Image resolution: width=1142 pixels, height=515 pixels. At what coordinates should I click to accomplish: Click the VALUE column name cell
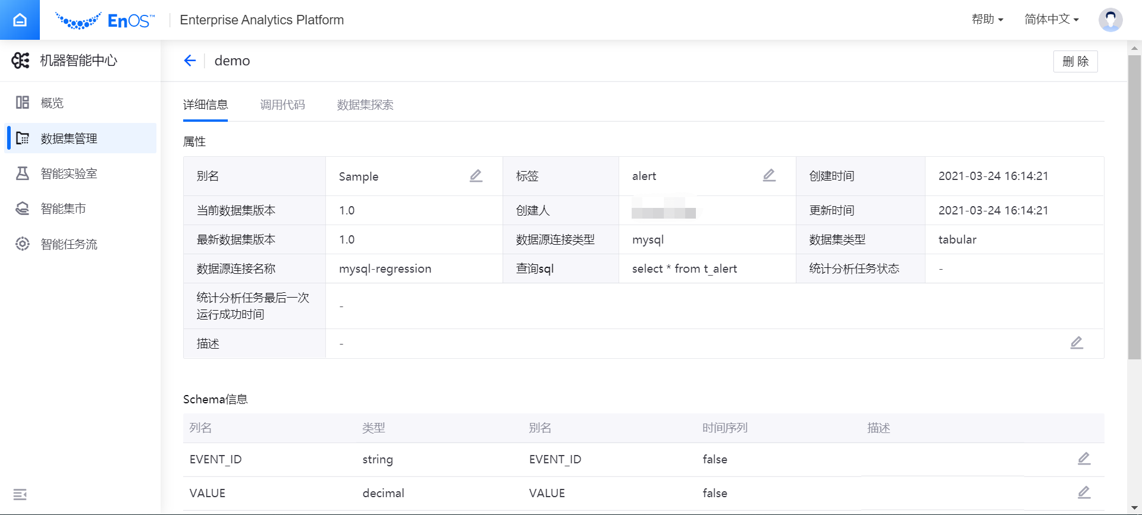[x=207, y=493]
